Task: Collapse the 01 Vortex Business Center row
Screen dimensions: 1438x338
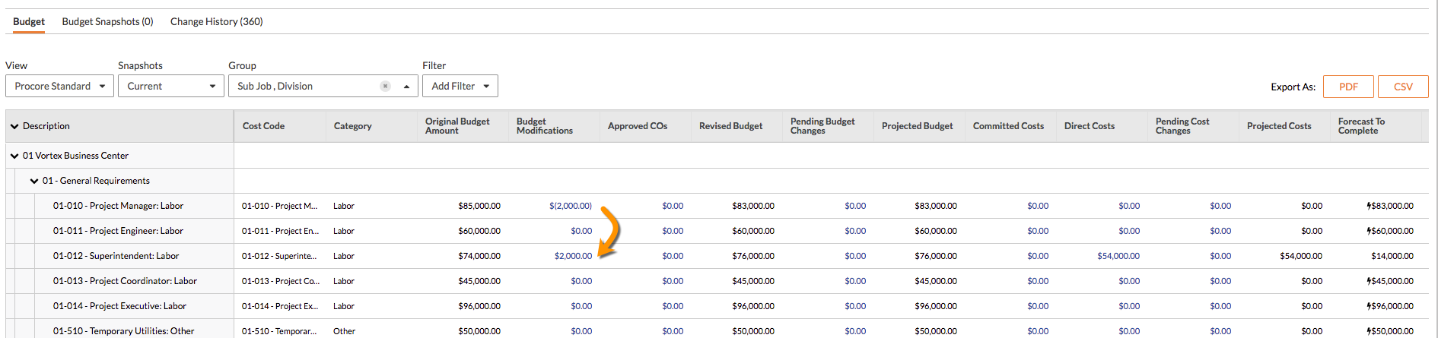Action: (14, 156)
